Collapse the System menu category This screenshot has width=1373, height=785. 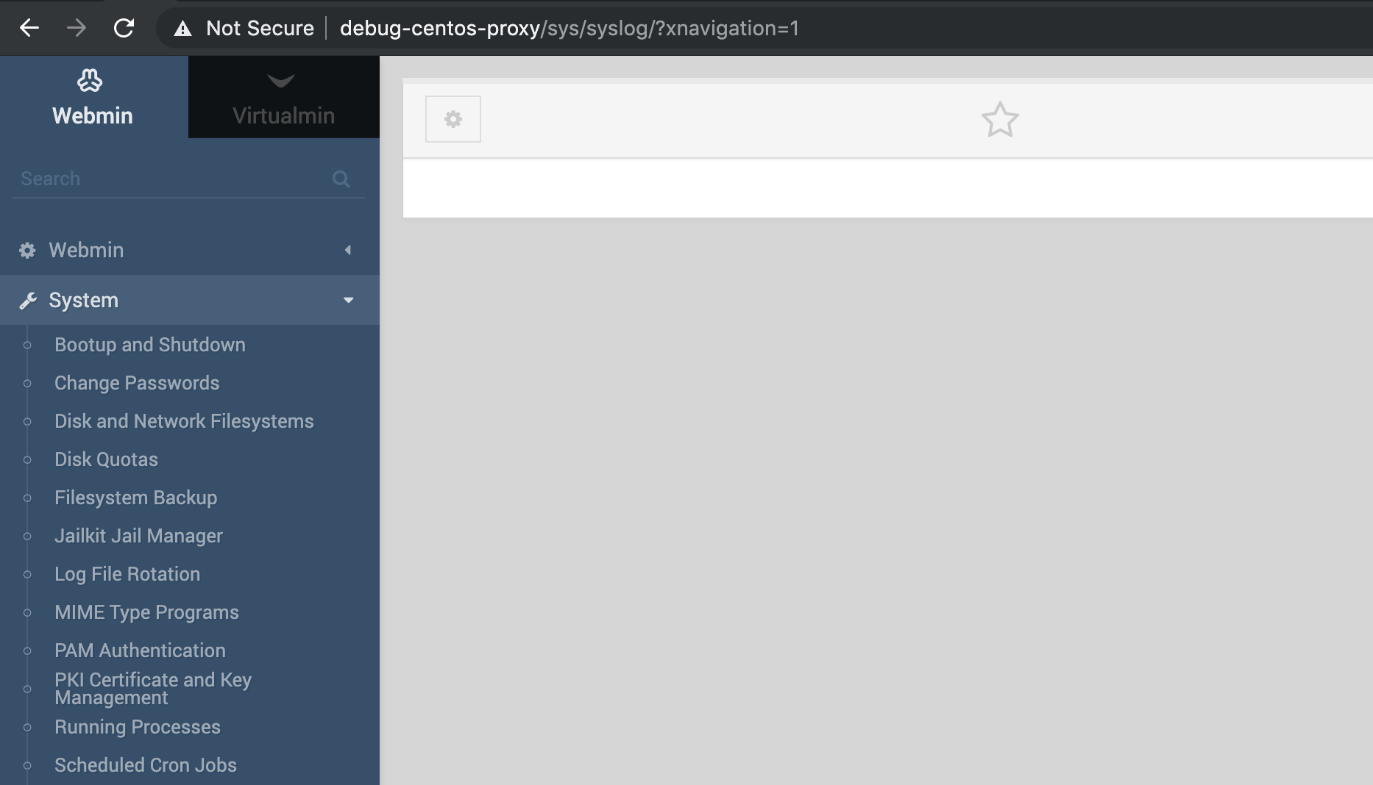(190, 300)
